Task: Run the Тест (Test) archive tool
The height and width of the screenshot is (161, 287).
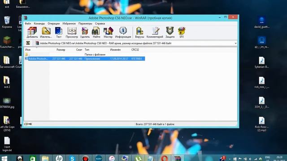Action: 59,33
